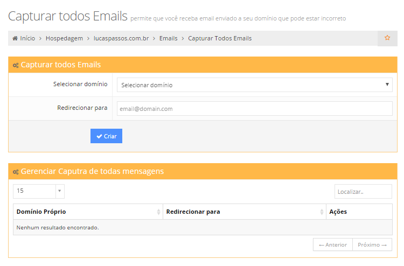The height and width of the screenshot is (266, 404).
Task: Click the Próximo pagination button
Action: (x=372, y=244)
